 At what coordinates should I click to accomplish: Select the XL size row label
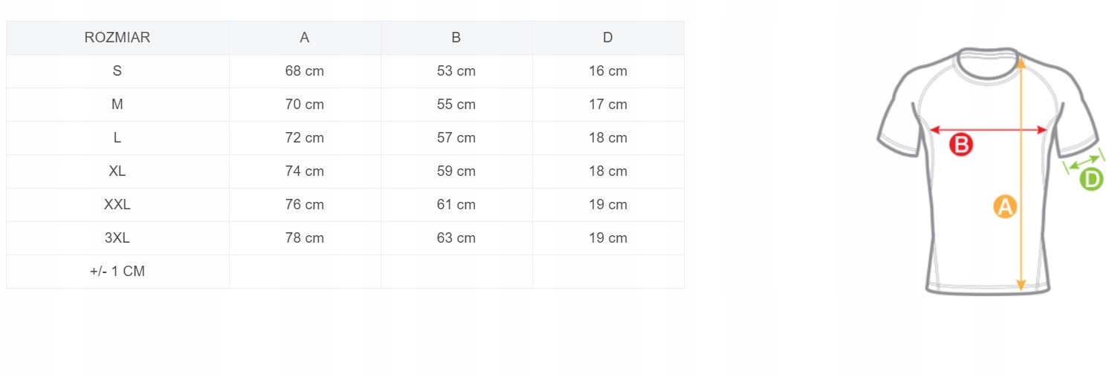click(x=117, y=171)
